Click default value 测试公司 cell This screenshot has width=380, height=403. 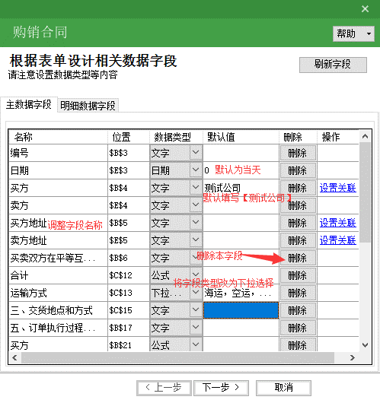click(x=241, y=188)
